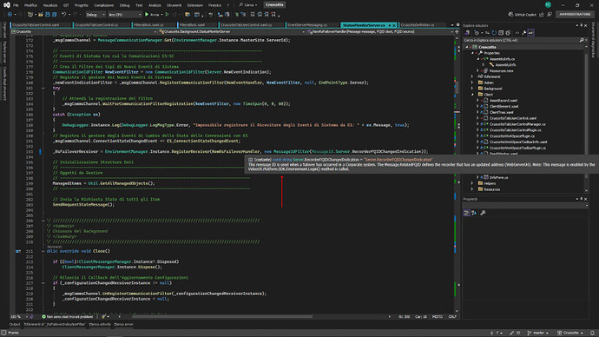Click the Proprietà panel categorized view icon
599x337 pixels.
[x=466, y=213]
